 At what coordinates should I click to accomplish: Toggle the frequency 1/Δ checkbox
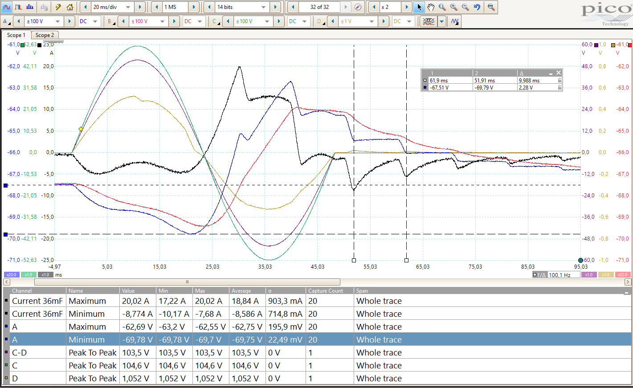[x=535, y=275]
